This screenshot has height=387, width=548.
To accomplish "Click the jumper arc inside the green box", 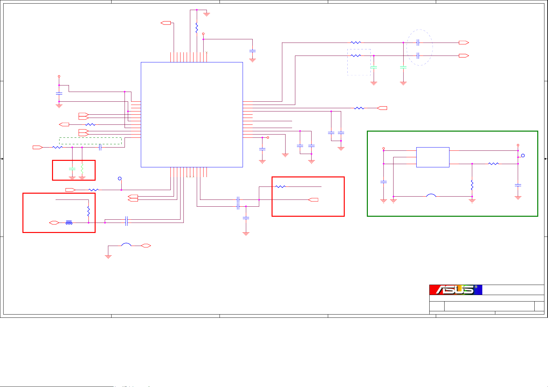I will 431,195.
